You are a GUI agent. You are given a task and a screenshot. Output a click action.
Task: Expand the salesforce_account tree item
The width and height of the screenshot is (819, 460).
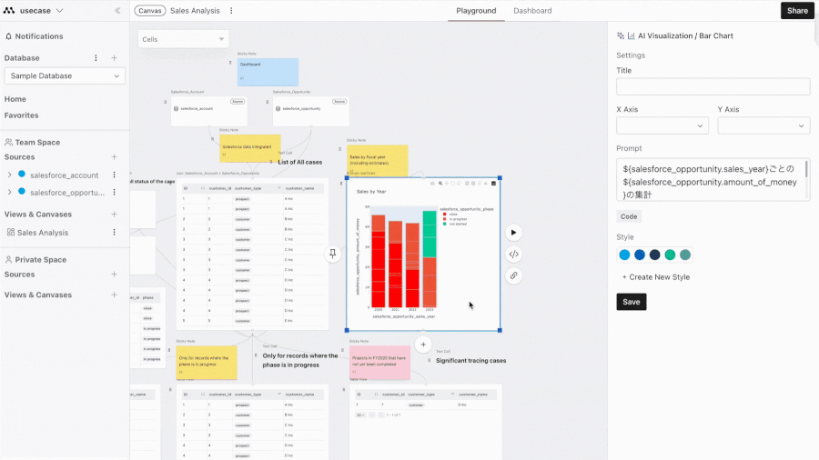[9, 175]
